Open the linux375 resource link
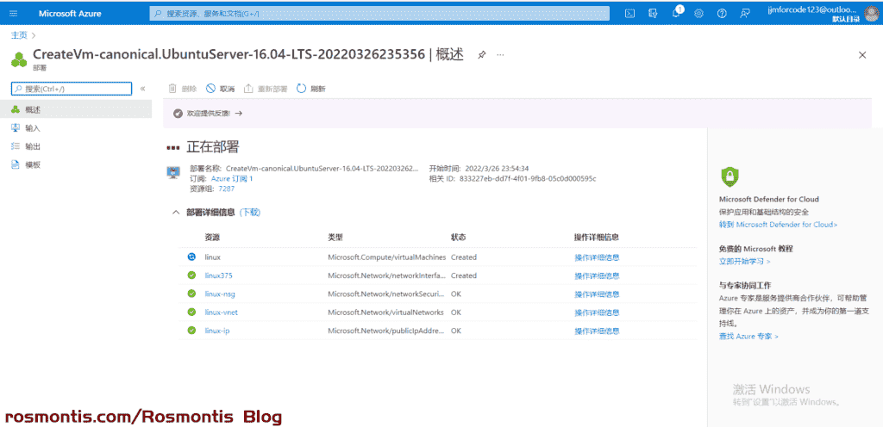Image resolution: width=883 pixels, height=427 pixels. point(218,275)
